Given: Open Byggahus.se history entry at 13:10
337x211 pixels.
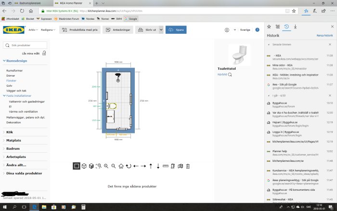Looking at the screenshot, I should coord(299,105).
